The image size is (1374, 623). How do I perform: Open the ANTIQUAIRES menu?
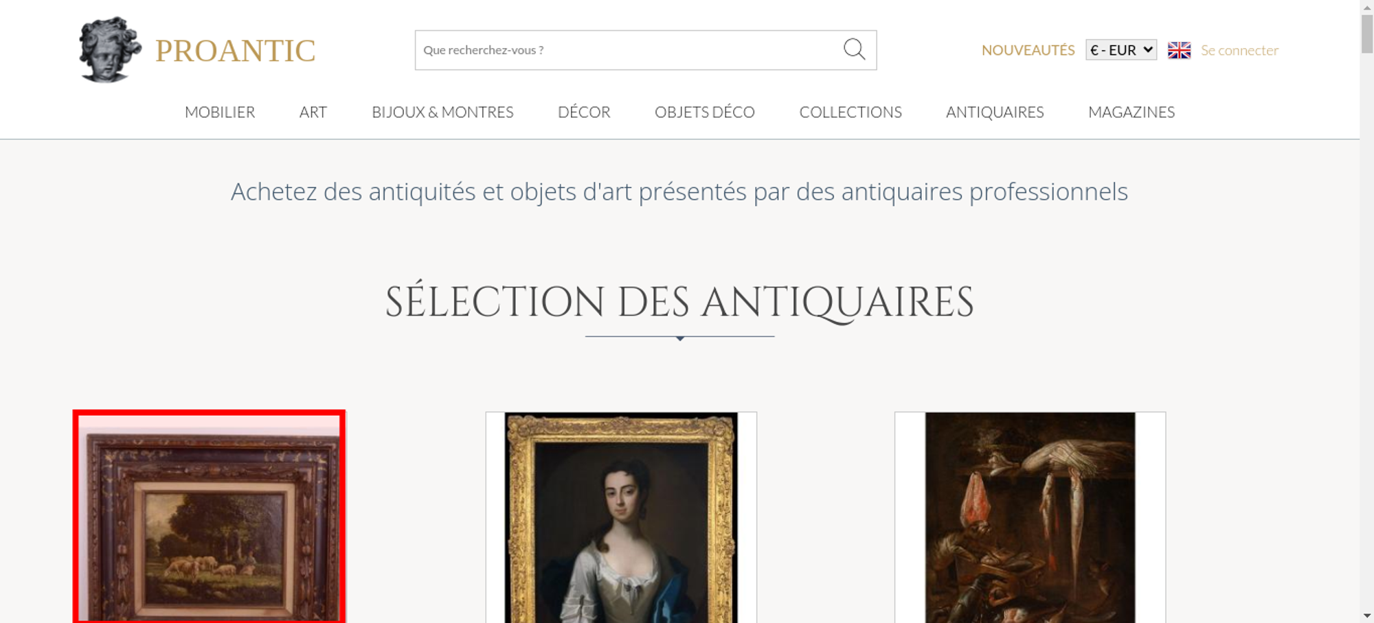click(995, 112)
